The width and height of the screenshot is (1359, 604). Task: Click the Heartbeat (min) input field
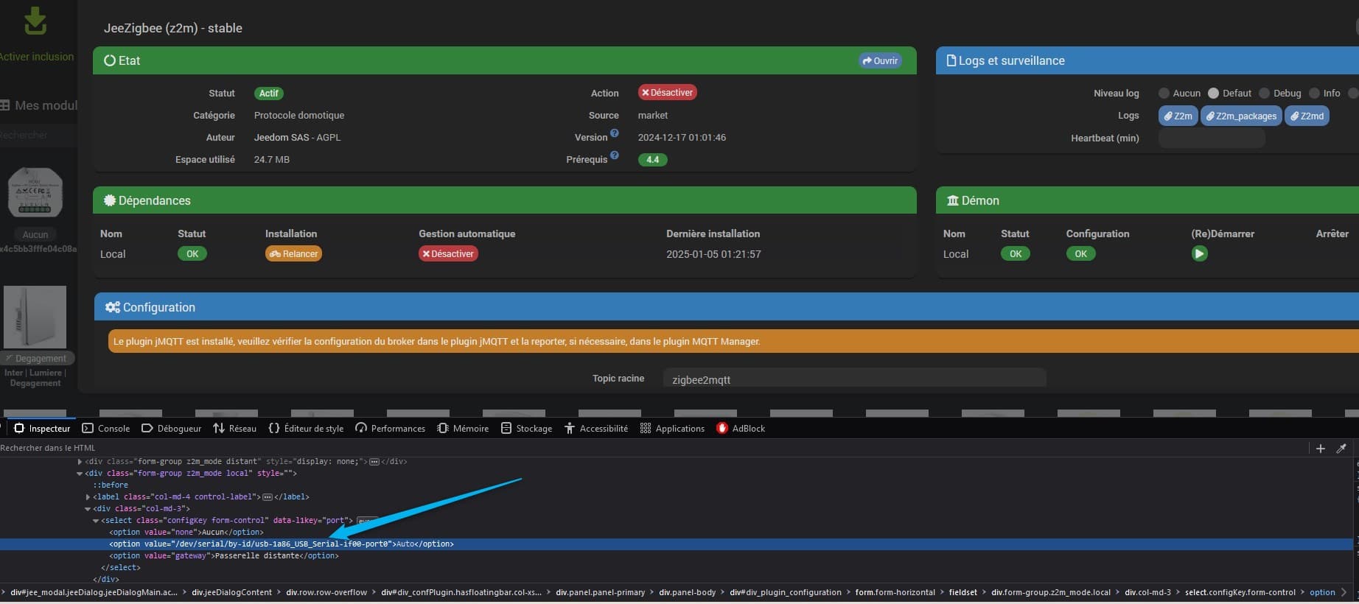[1212, 138]
